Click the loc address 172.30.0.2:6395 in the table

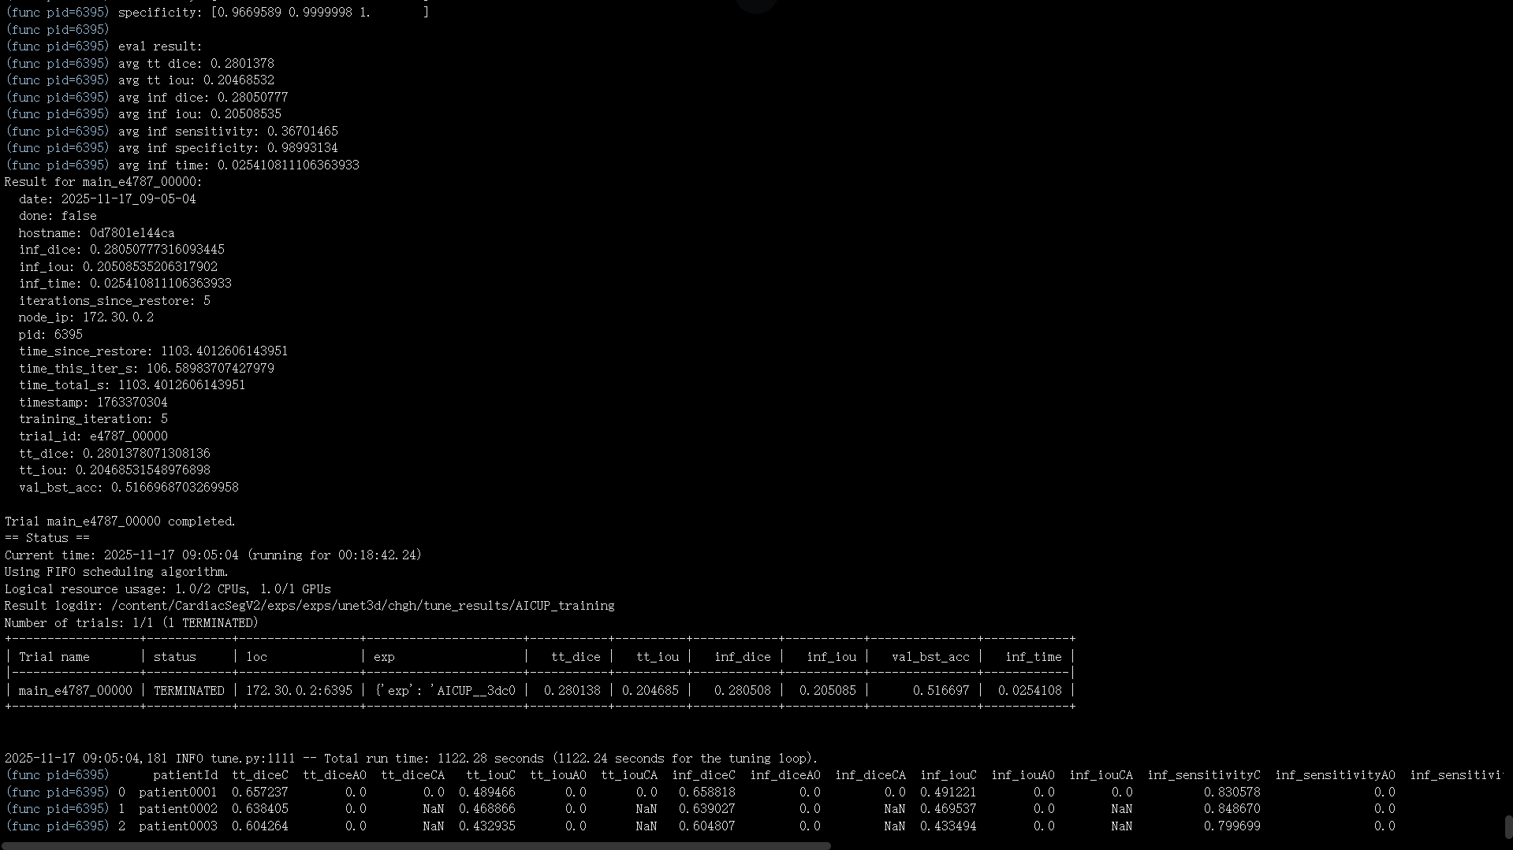coord(299,690)
